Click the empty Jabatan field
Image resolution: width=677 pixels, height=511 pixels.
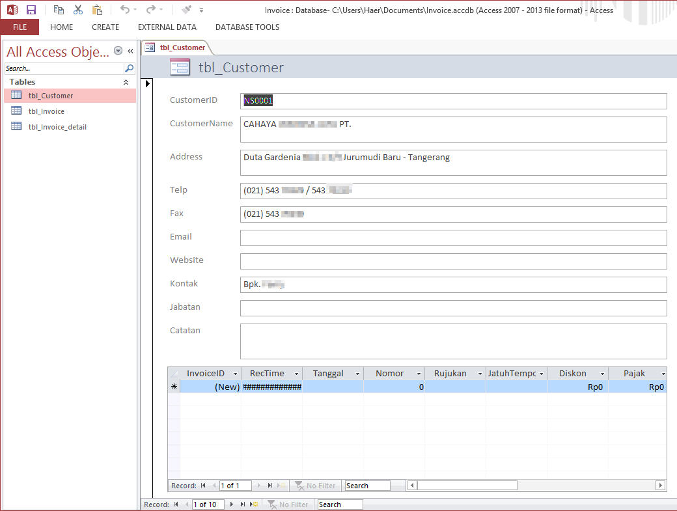[x=453, y=308]
